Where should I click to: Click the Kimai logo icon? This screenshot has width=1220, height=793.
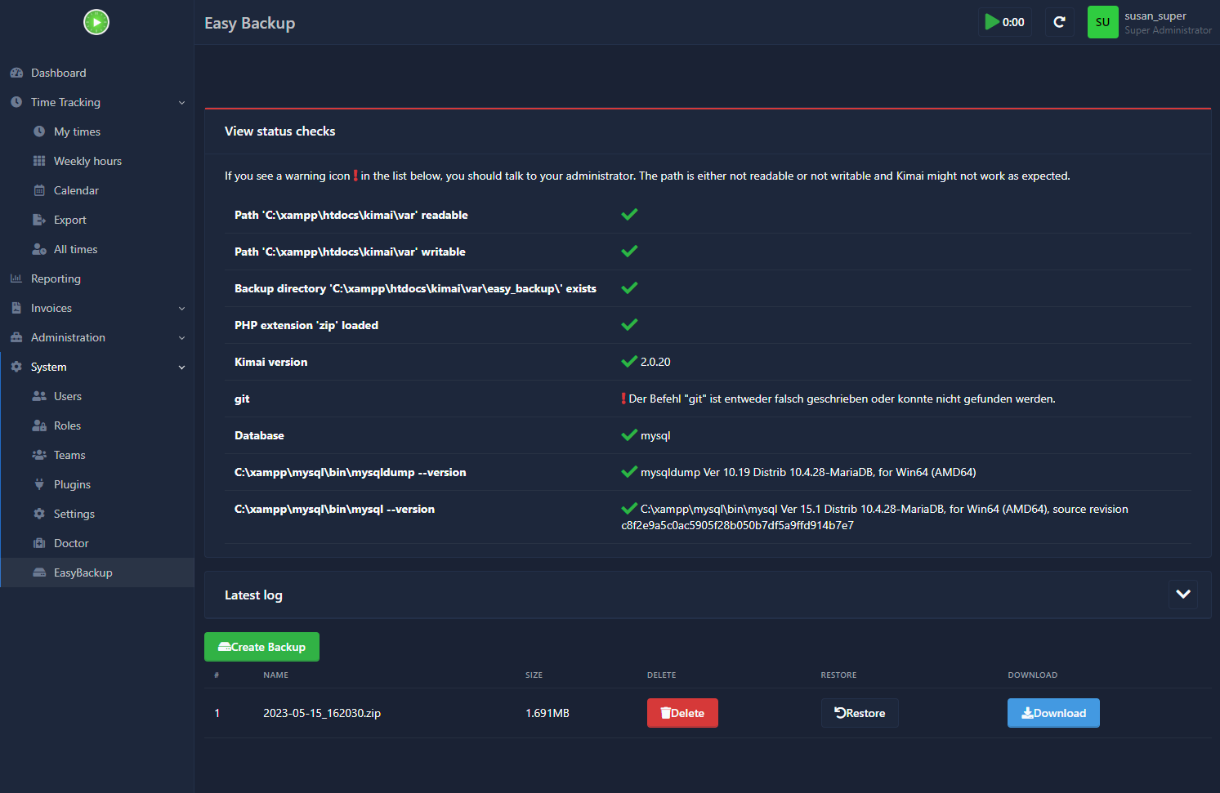[96, 22]
